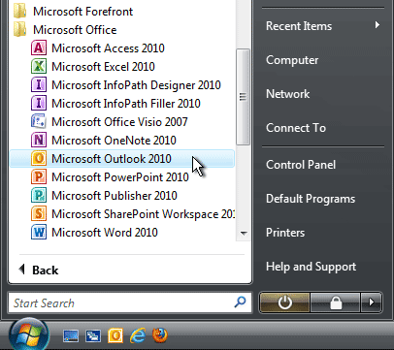
Task: Click Switch between windows taskbar icon
Action: pos(93,335)
